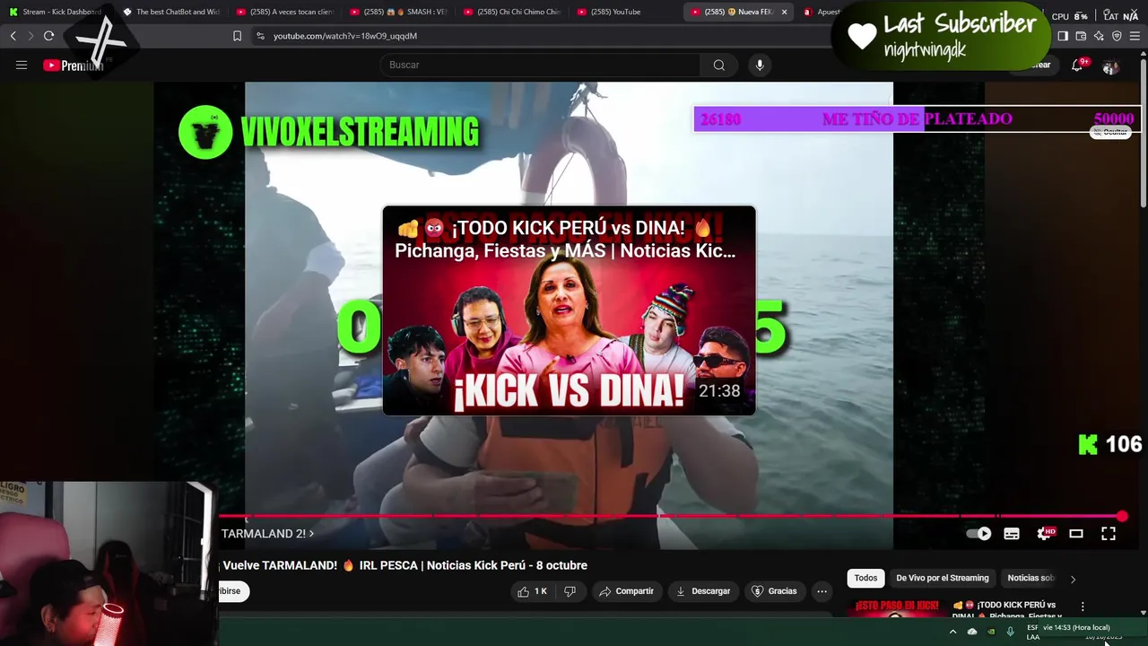Open the KICK VS DINA end-screen video card

[x=569, y=310]
